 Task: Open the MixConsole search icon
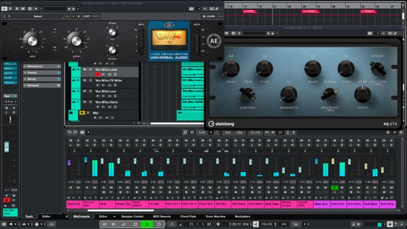coord(185,132)
